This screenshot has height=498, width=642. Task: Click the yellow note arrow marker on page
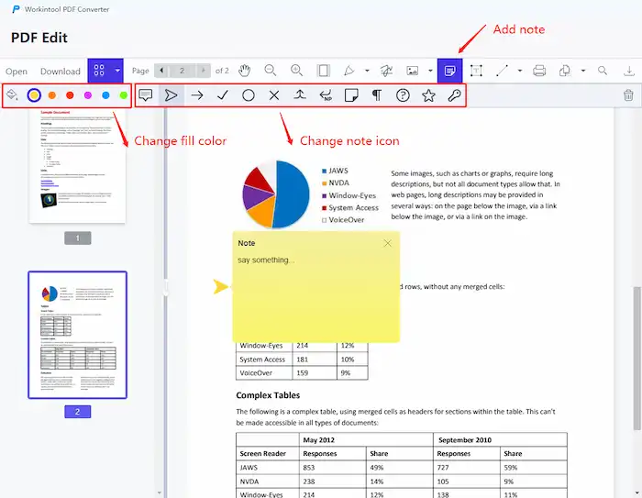click(220, 287)
